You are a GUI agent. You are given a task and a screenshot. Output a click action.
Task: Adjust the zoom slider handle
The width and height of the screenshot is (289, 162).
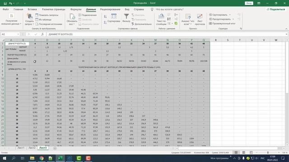tap(268, 153)
